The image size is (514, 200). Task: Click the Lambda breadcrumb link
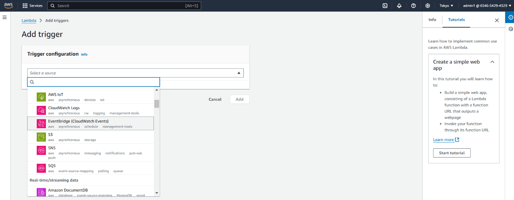[x=29, y=21]
